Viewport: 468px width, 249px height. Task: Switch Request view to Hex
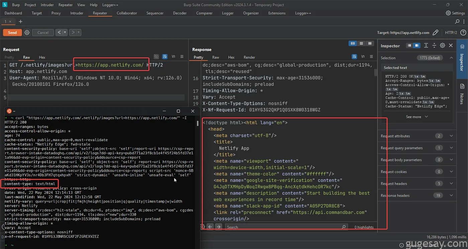(42, 57)
